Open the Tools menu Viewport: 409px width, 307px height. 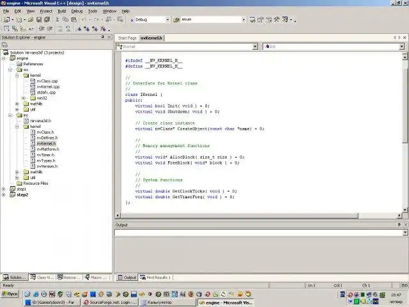coord(92,11)
